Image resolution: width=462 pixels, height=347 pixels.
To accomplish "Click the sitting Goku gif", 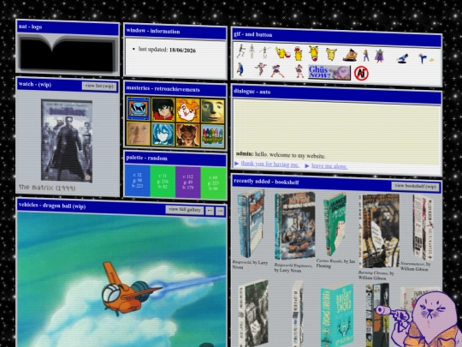I will [x=350, y=55].
